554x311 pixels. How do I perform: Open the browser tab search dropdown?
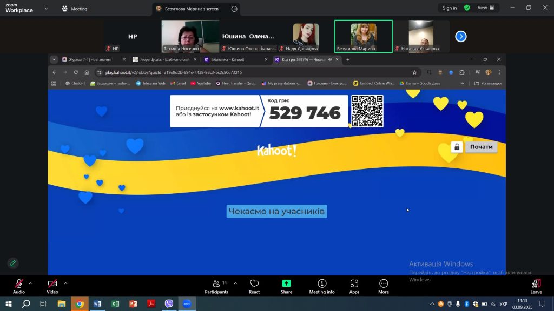point(54,59)
